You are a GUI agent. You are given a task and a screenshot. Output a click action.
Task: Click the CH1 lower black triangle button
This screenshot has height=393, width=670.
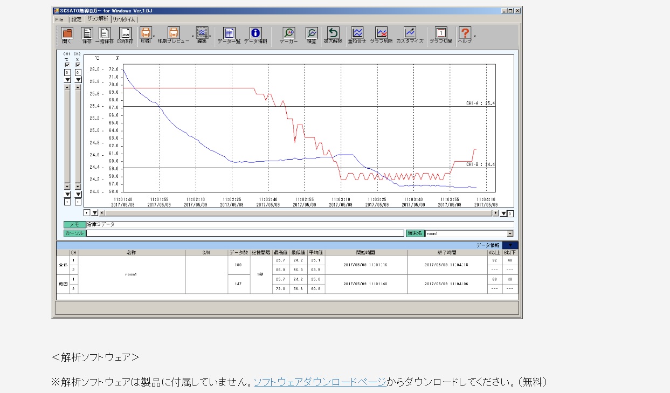tap(67, 194)
